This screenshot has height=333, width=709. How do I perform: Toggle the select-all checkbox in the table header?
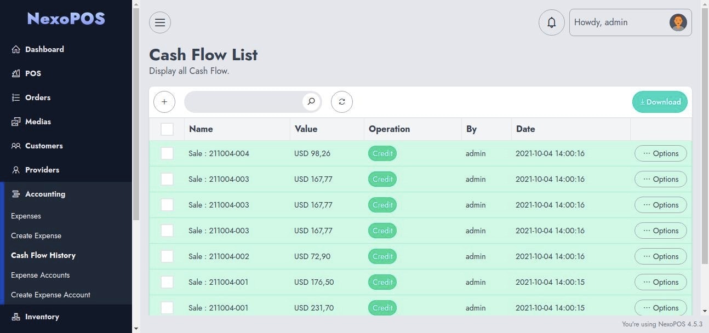(x=168, y=129)
